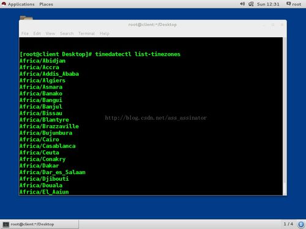Select the root@client taskbar window button
Image resolution: width=306 pixels, height=229 pixels.
pyautogui.click(x=40, y=224)
